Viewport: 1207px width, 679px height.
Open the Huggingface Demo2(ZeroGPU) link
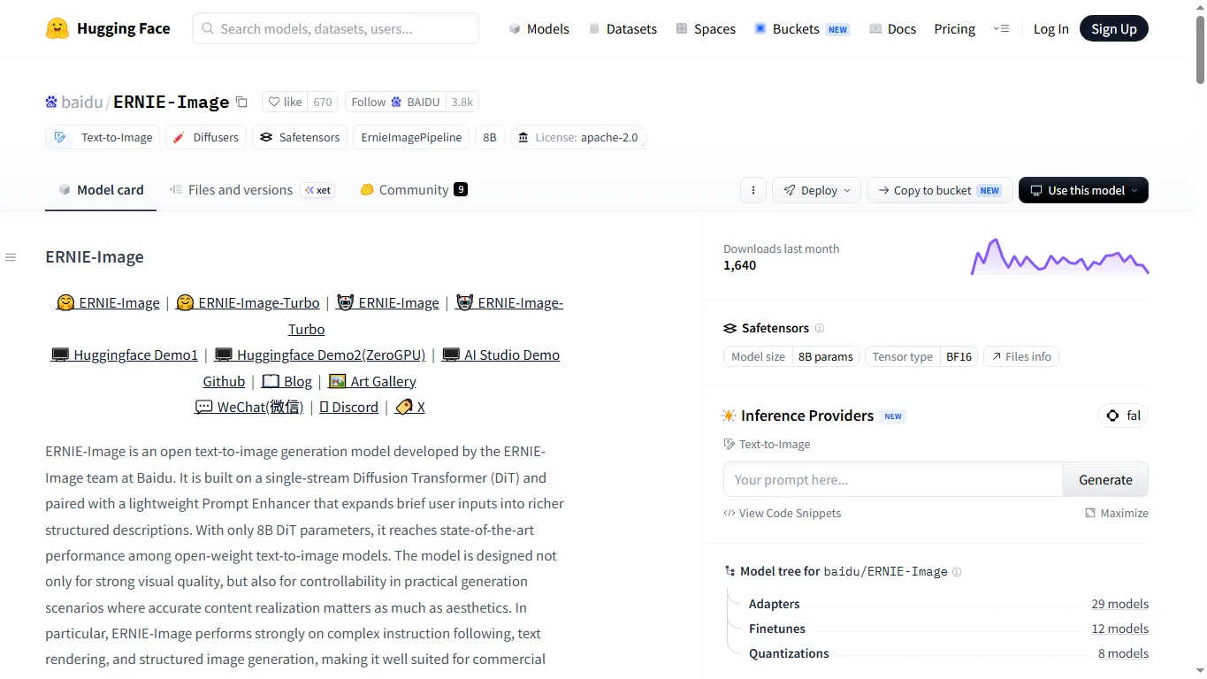point(320,355)
